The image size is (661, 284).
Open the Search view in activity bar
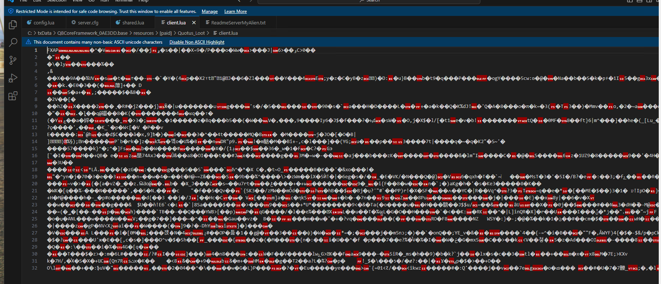(13, 43)
